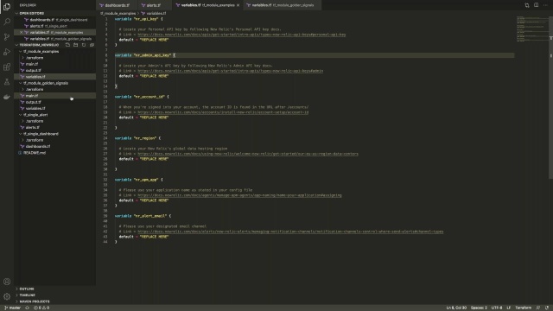Viewport: 553px width, 311px height.
Task: Open the Manage gear icon
Action: [7, 296]
